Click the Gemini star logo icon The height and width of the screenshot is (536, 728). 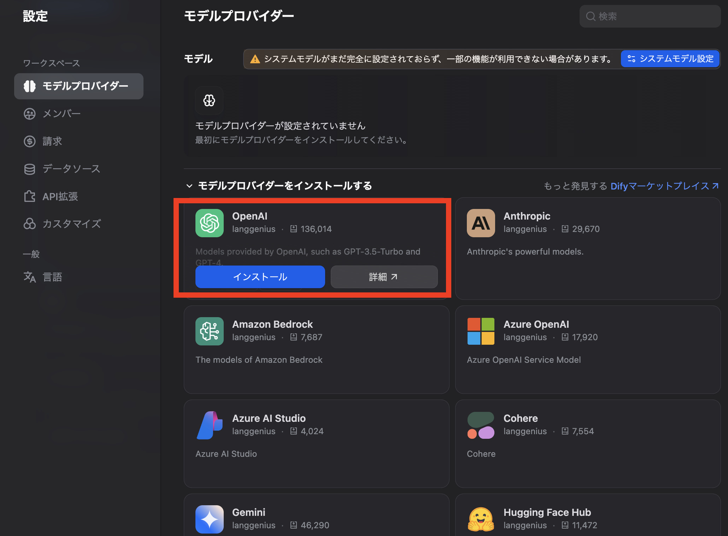tap(210, 519)
